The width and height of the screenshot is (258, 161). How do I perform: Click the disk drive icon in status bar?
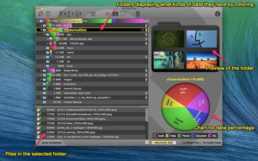point(147,142)
